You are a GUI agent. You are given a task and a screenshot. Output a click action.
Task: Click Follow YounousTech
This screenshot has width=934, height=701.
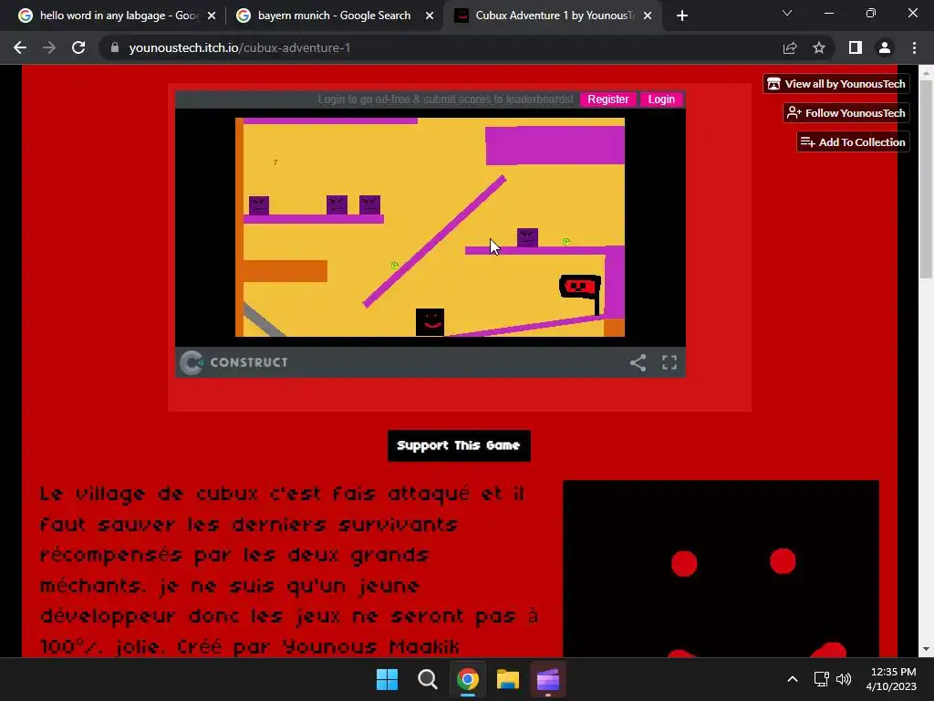tap(846, 112)
